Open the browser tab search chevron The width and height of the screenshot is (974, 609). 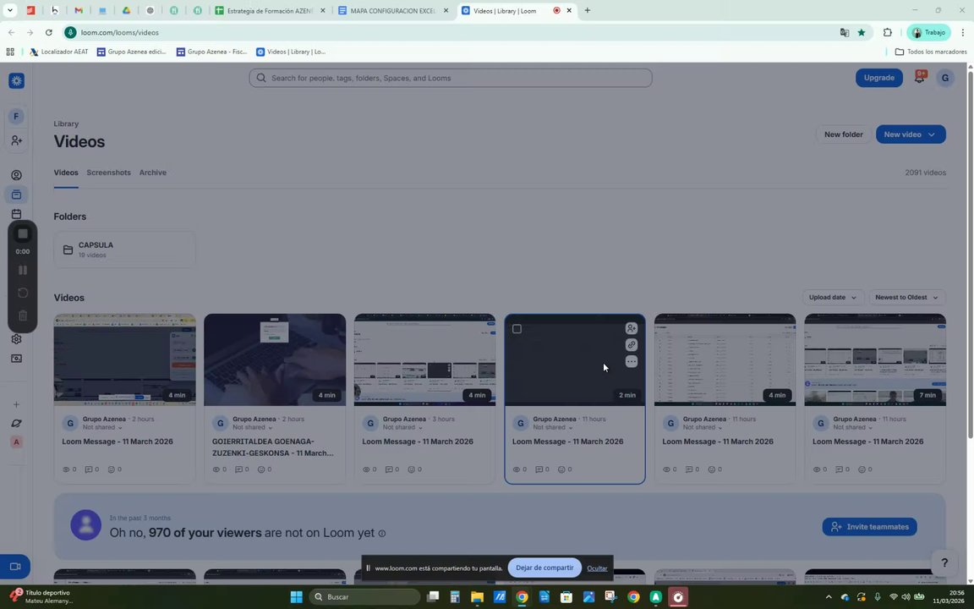(x=10, y=10)
